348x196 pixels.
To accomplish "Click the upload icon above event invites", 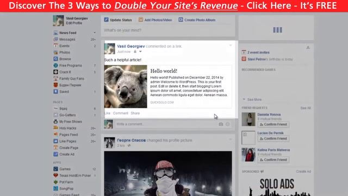I will [308, 47].
